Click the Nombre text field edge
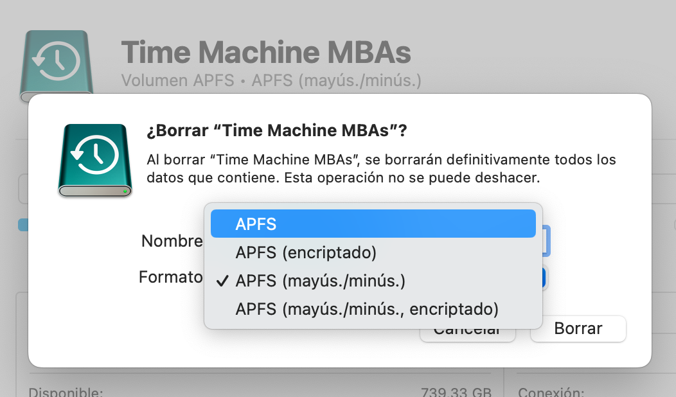The height and width of the screenshot is (397, 676). point(546,241)
